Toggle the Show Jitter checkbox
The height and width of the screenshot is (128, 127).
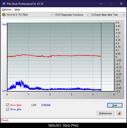point(8,109)
